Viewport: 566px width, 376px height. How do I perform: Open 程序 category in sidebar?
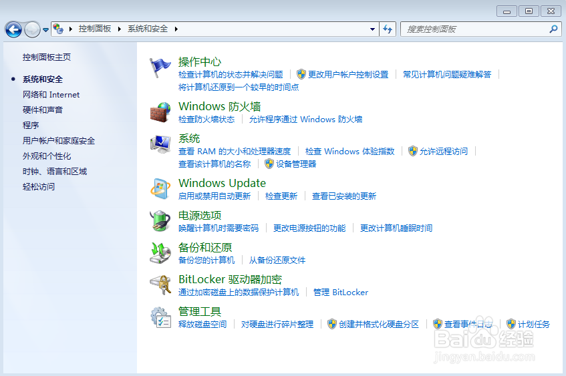(x=31, y=125)
